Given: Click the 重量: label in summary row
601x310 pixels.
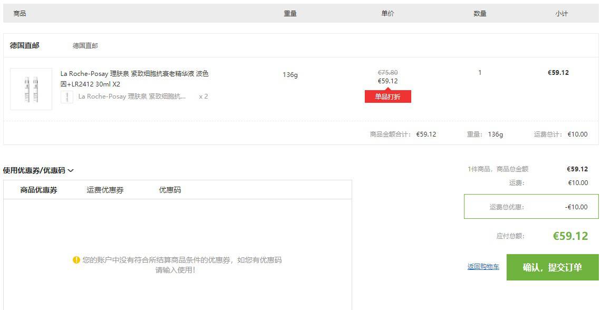Looking at the screenshot, I should 476,134.
